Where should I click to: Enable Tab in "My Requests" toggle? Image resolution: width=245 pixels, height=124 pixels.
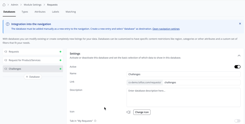pyautogui.click(x=237, y=121)
